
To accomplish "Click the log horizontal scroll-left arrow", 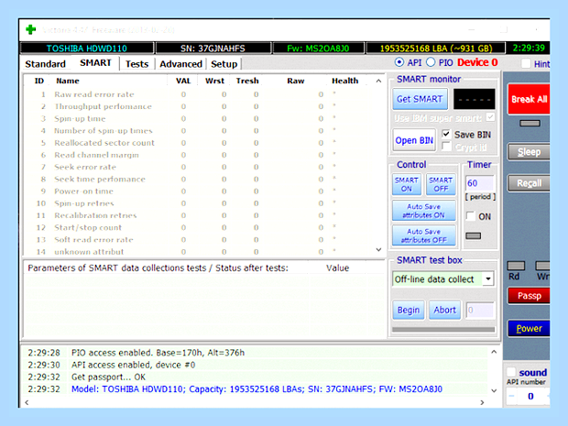I will (x=27, y=402).
